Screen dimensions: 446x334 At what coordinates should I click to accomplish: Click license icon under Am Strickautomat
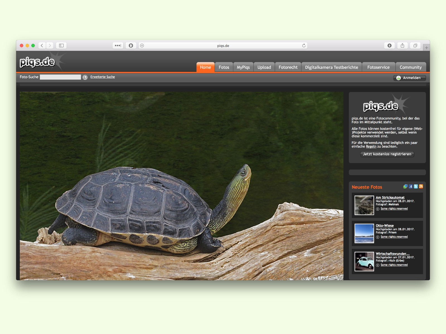coord(378,209)
